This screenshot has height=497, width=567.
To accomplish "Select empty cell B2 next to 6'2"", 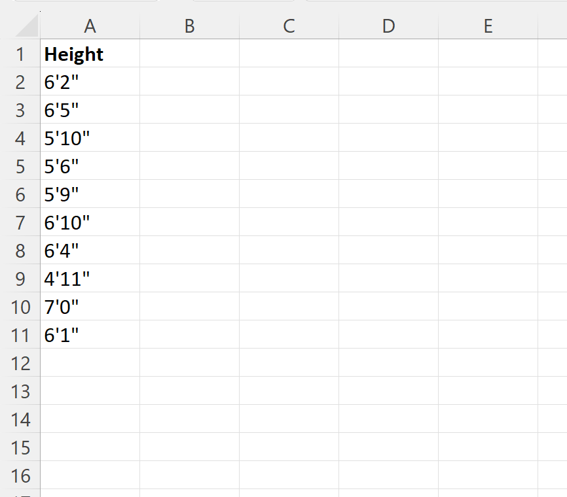I will point(189,82).
